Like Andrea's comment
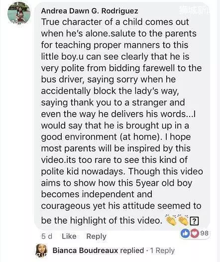Viewport: 220px width, 262px height. coord(69,236)
